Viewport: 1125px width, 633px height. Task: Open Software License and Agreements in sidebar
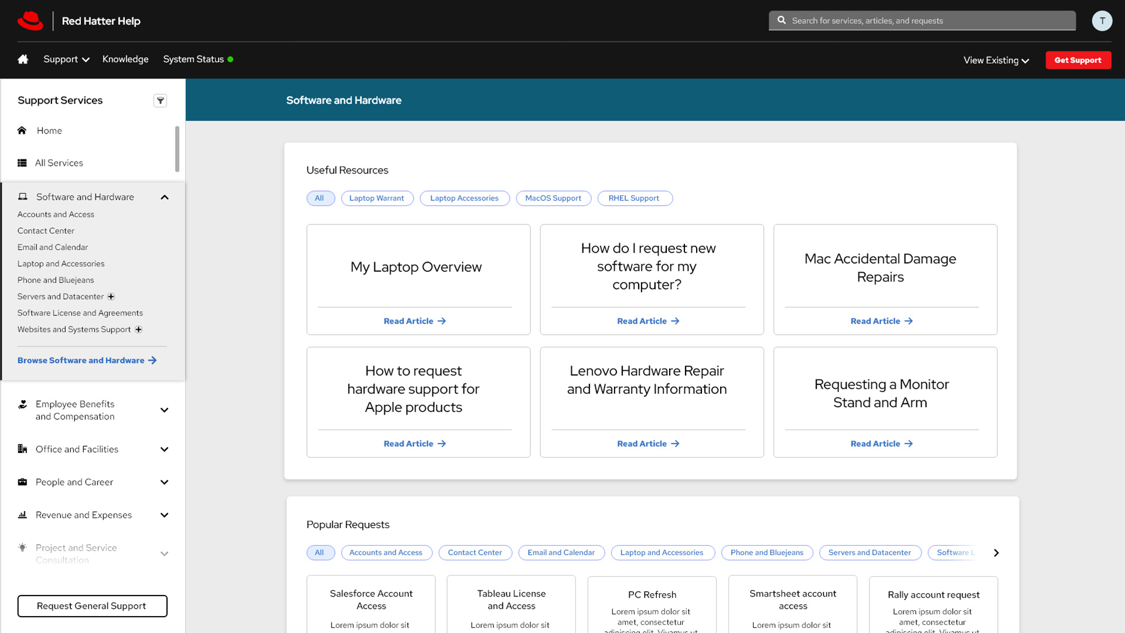(80, 313)
